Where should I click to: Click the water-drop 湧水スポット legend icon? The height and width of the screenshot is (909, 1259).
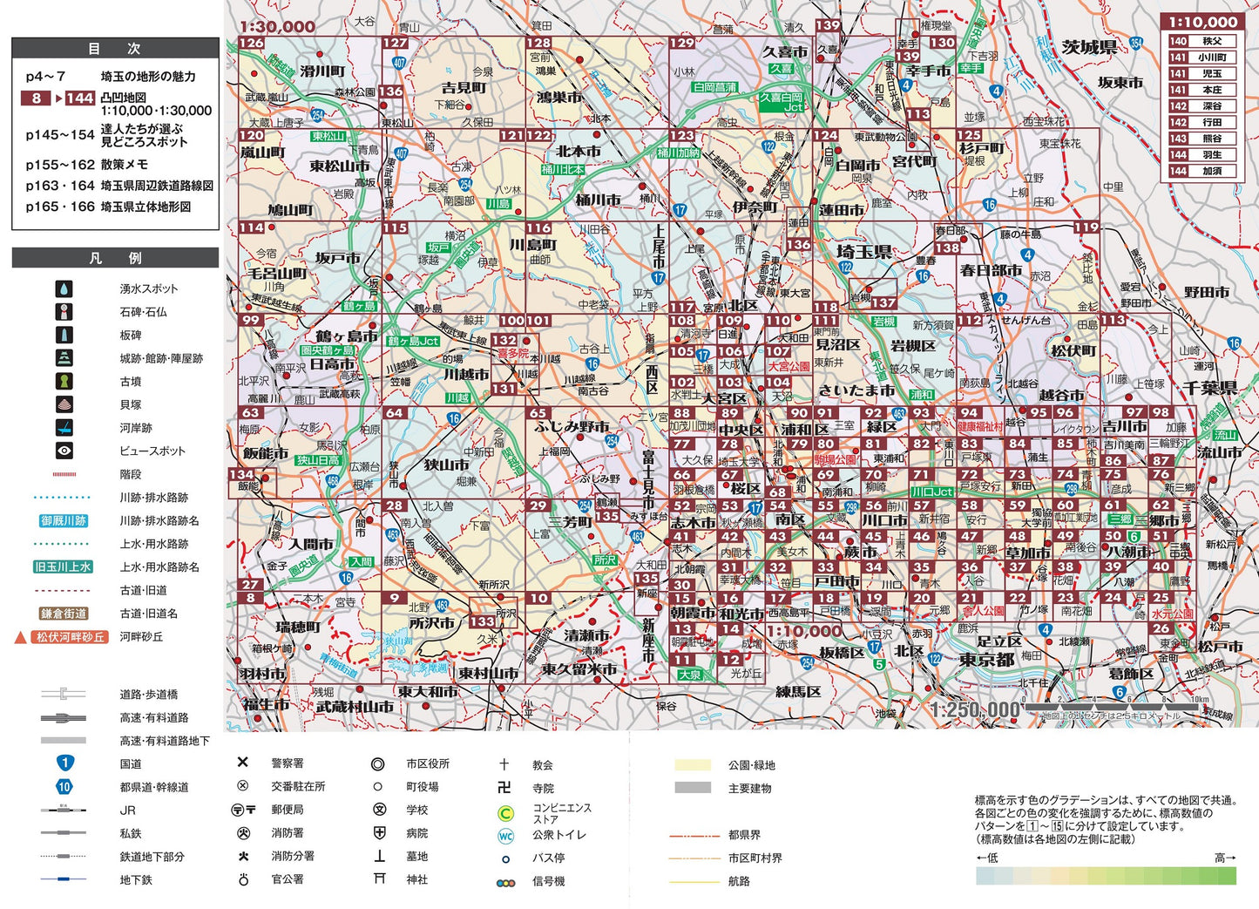(64, 288)
